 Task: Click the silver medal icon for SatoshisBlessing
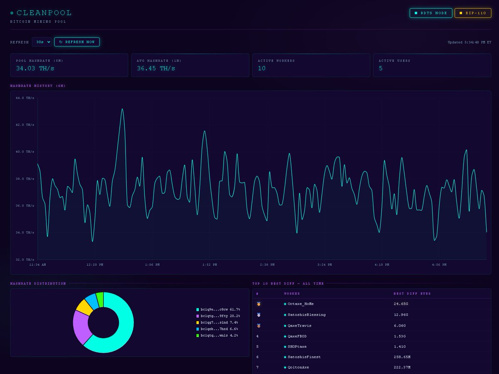coord(259,315)
